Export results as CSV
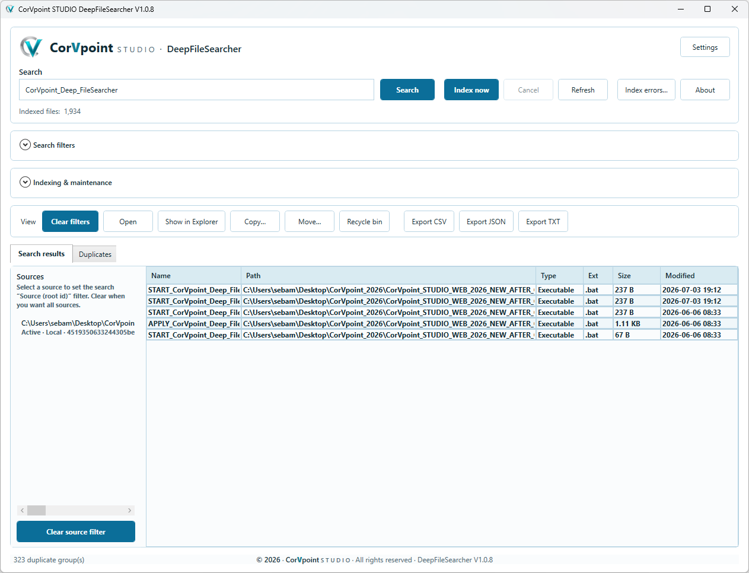Image resolution: width=749 pixels, height=573 pixels. [x=429, y=221]
